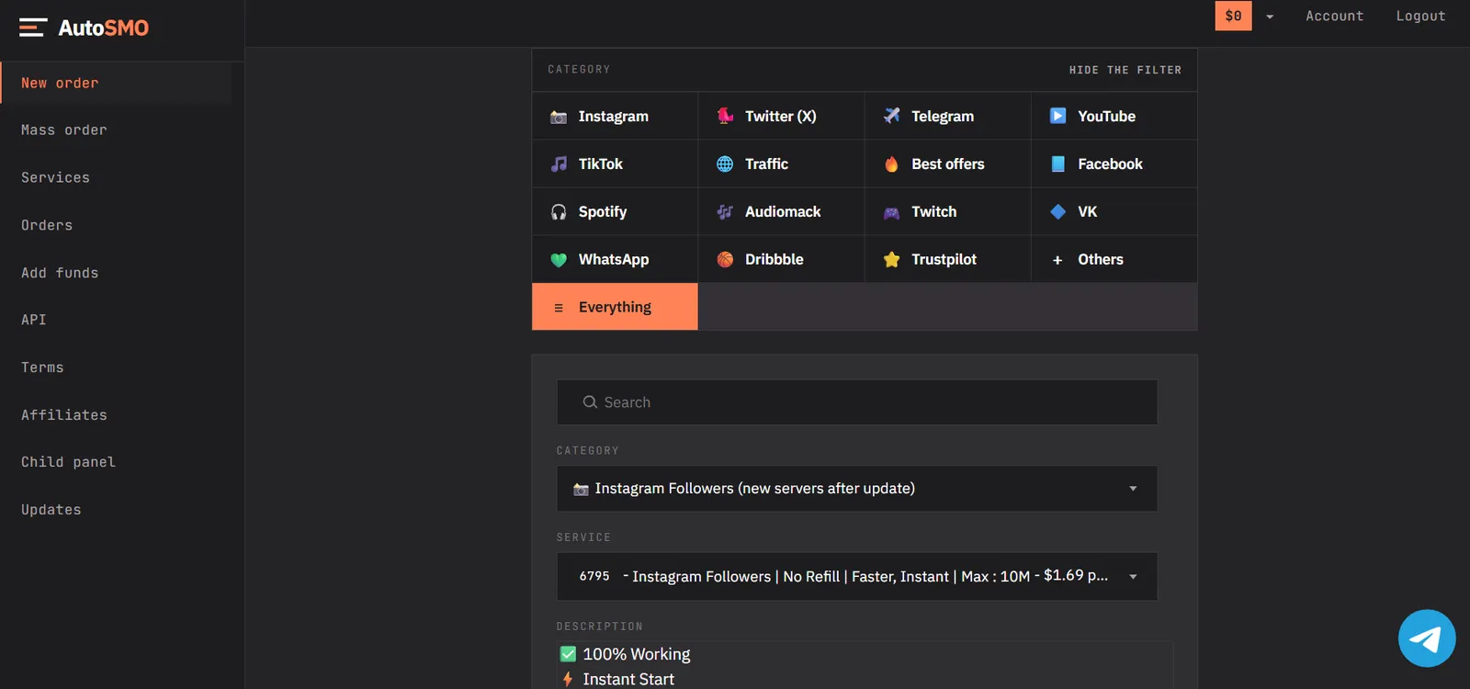Choose the Trustpilot star icon

click(x=891, y=259)
